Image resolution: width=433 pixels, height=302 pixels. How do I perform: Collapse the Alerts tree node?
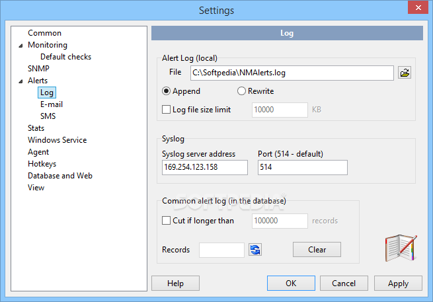[20, 81]
